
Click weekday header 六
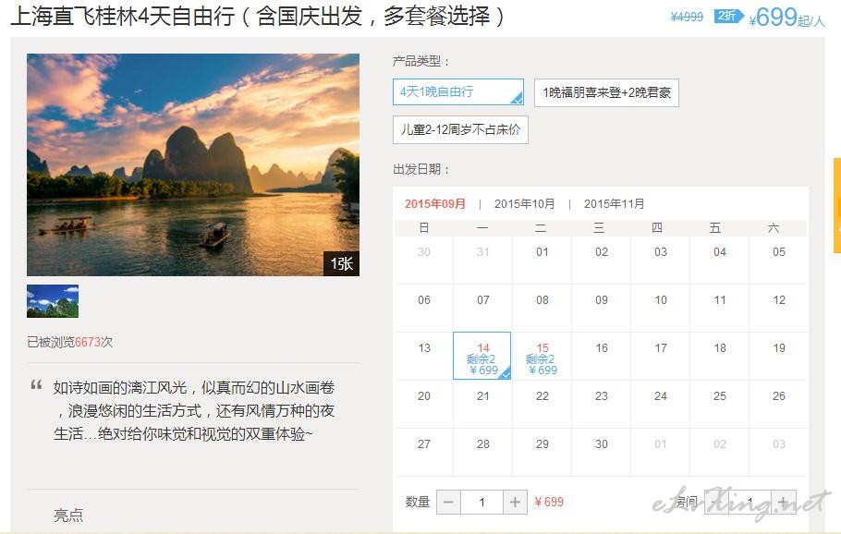[x=774, y=228]
